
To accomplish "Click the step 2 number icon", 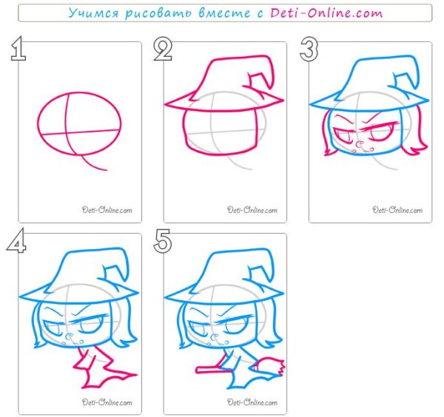I will click(x=163, y=50).
